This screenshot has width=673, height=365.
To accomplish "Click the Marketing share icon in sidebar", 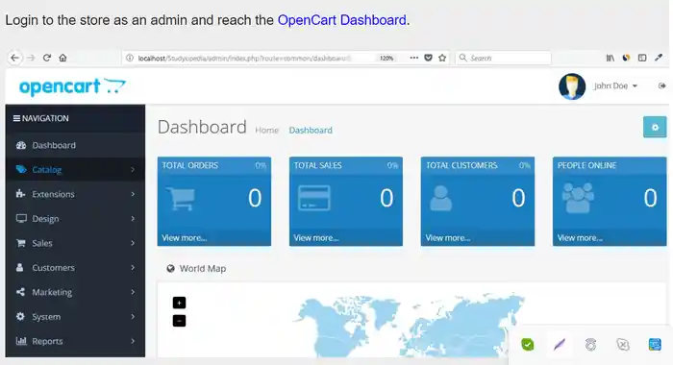I will 20,292.
